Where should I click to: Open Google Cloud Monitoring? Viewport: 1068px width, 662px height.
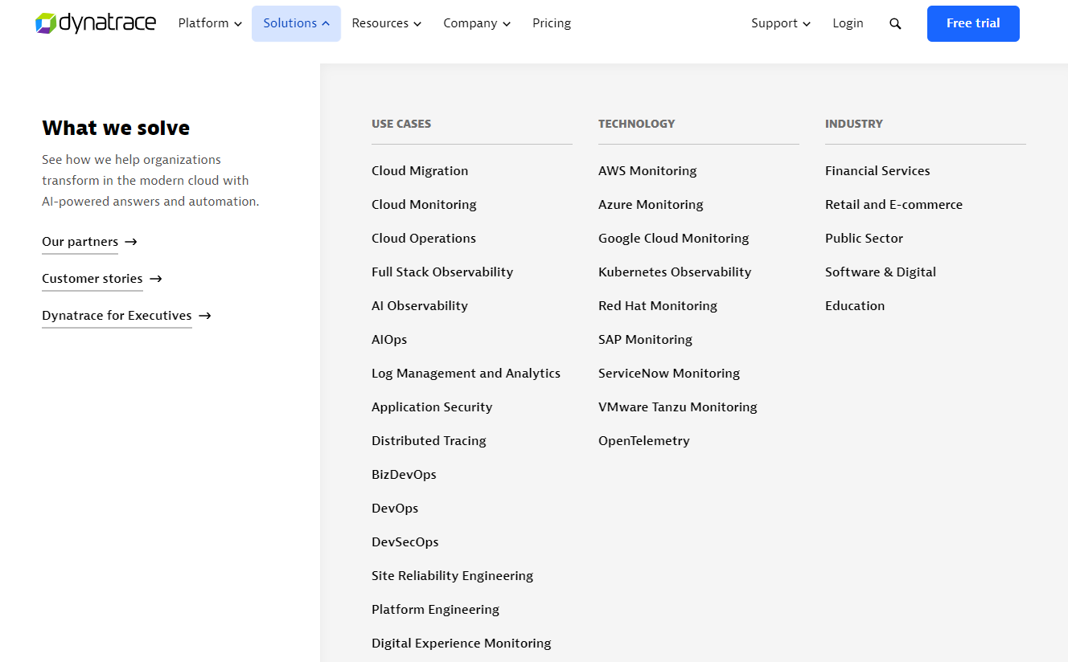(673, 239)
